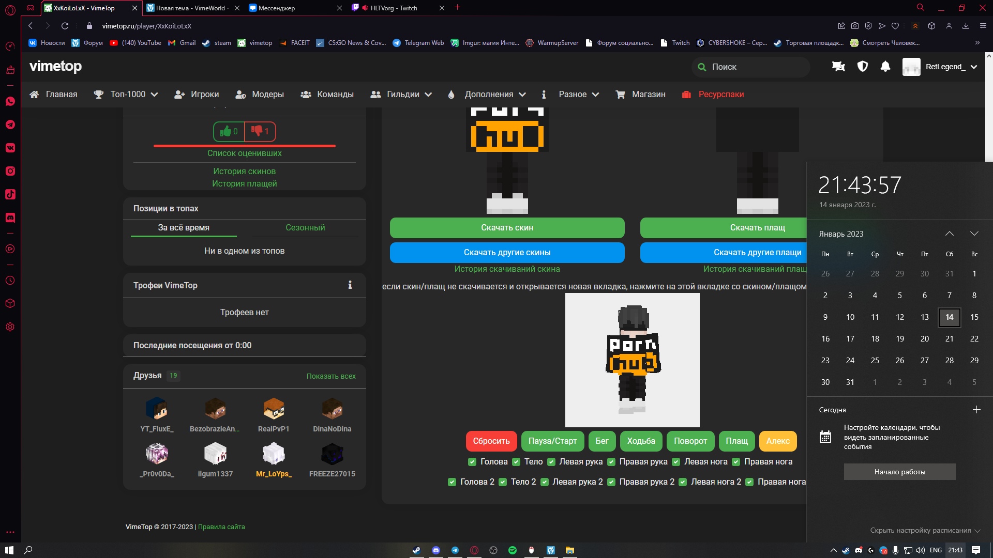993x558 pixels.
Task: Open the Гильдии dropdown menu
Action: point(401,95)
